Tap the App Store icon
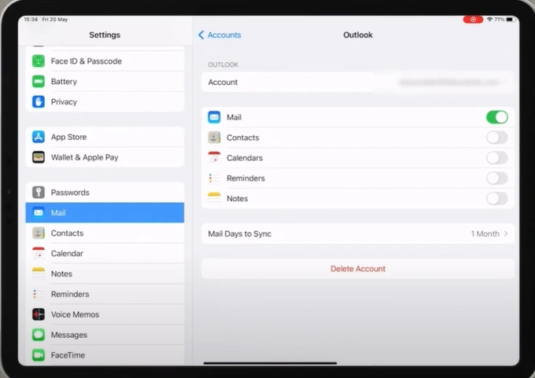 click(39, 137)
